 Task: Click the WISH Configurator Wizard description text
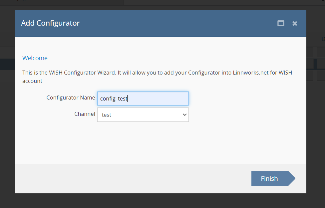(100, 73)
